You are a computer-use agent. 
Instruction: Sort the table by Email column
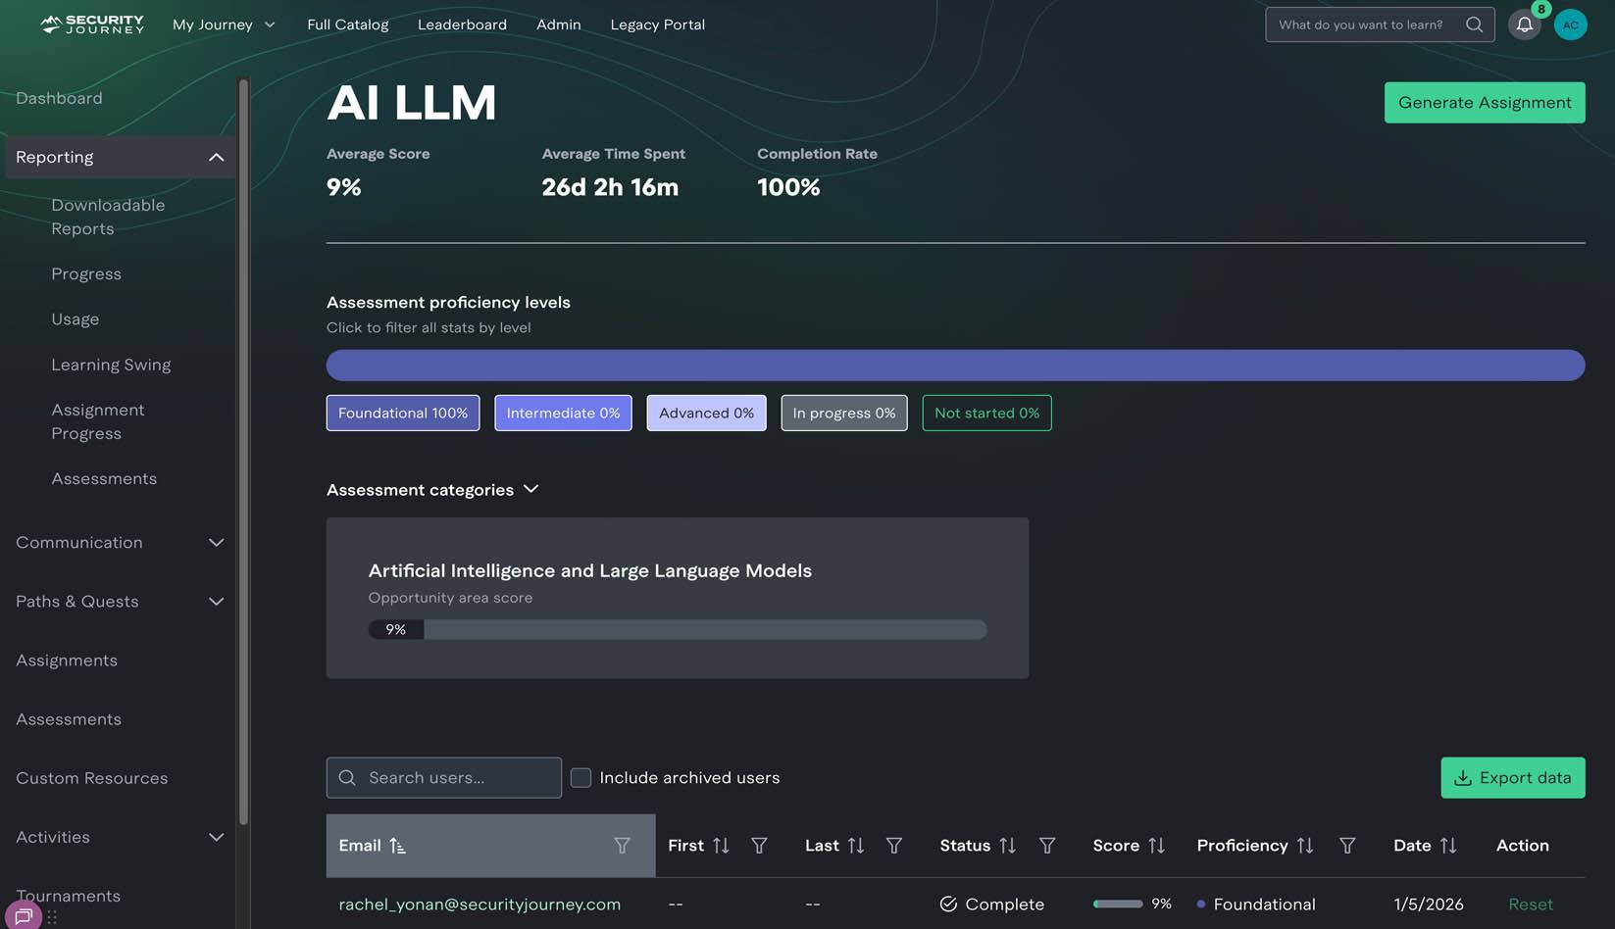(x=397, y=846)
